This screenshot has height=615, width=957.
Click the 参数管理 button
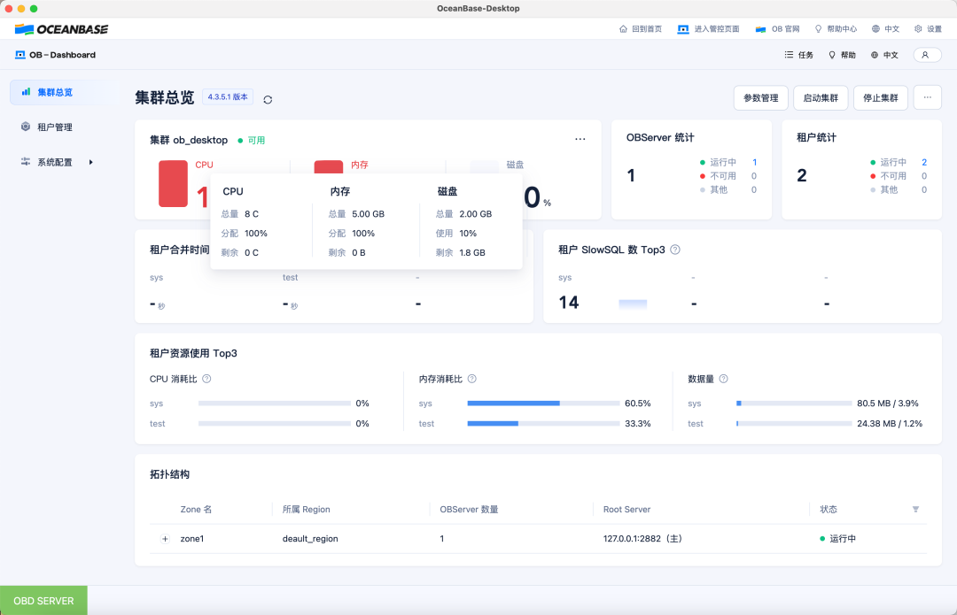[760, 97]
